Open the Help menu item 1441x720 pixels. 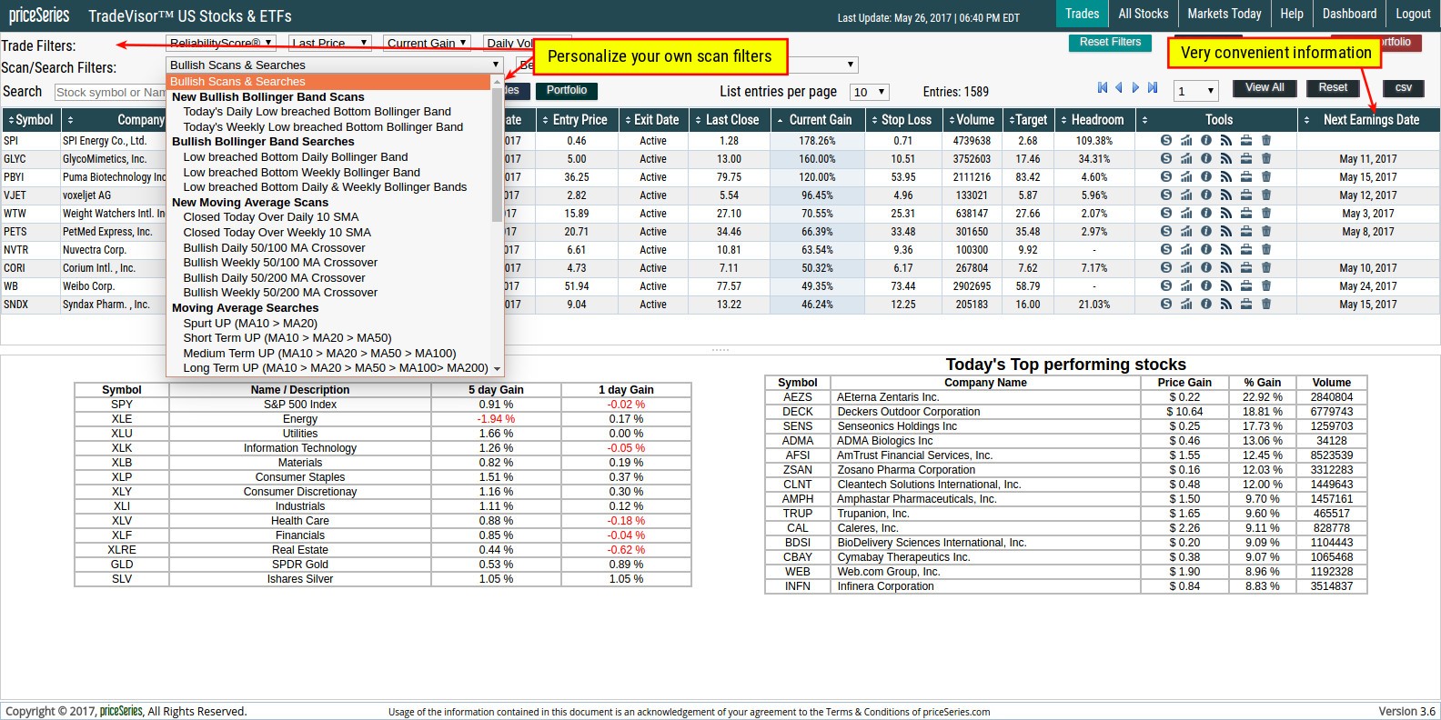tap(1292, 14)
